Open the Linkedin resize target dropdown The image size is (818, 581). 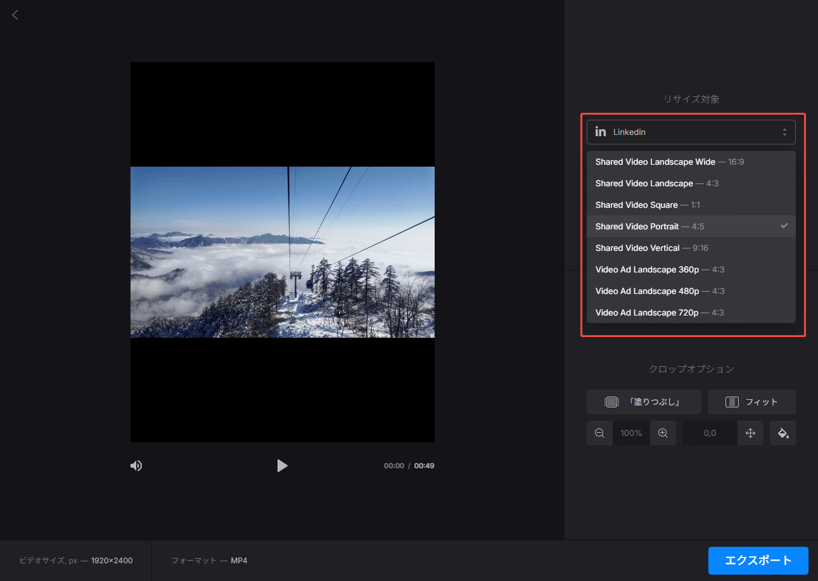[691, 132]
